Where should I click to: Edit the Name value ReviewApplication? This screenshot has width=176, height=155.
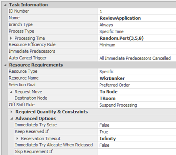pyautogui.click(x=137, y=18)
